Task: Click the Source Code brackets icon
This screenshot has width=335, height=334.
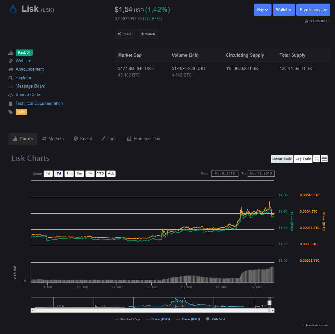Action: tap(10, 95)
